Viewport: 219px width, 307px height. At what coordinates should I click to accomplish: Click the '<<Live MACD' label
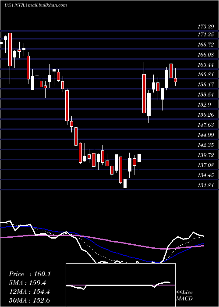point(184,295)
